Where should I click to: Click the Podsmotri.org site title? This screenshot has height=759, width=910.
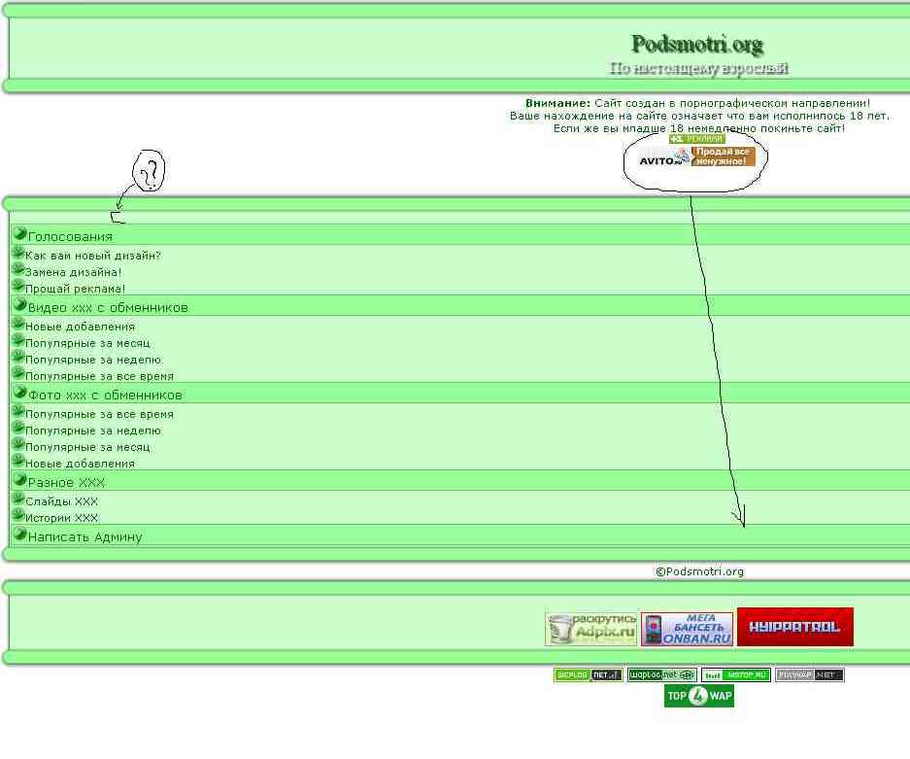[696, 45]
